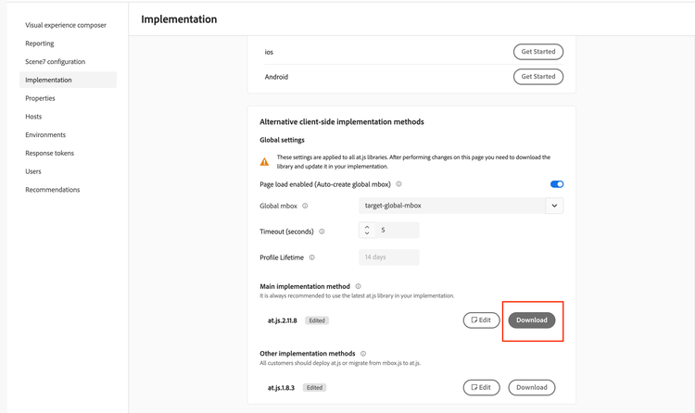Click the orange warning triangle icon

265,162
